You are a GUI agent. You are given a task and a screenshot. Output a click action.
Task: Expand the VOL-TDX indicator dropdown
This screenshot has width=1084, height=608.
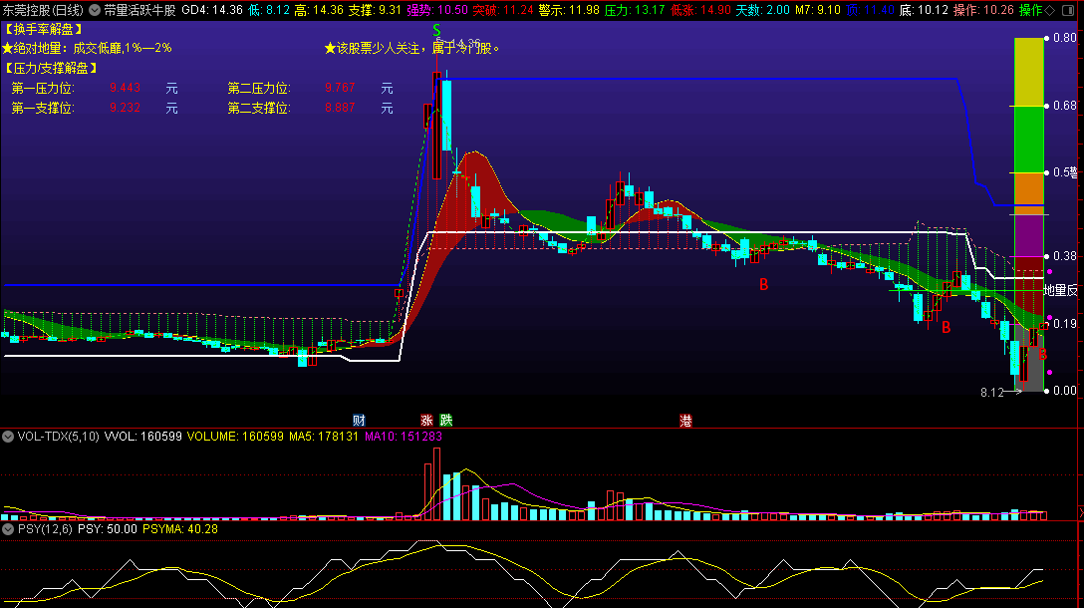pyautogui.click(x=8, y=437)
